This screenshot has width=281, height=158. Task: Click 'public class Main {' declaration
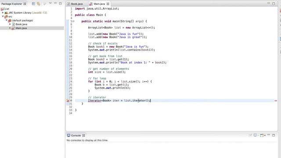pyautogui.click(x=90, y=15)
